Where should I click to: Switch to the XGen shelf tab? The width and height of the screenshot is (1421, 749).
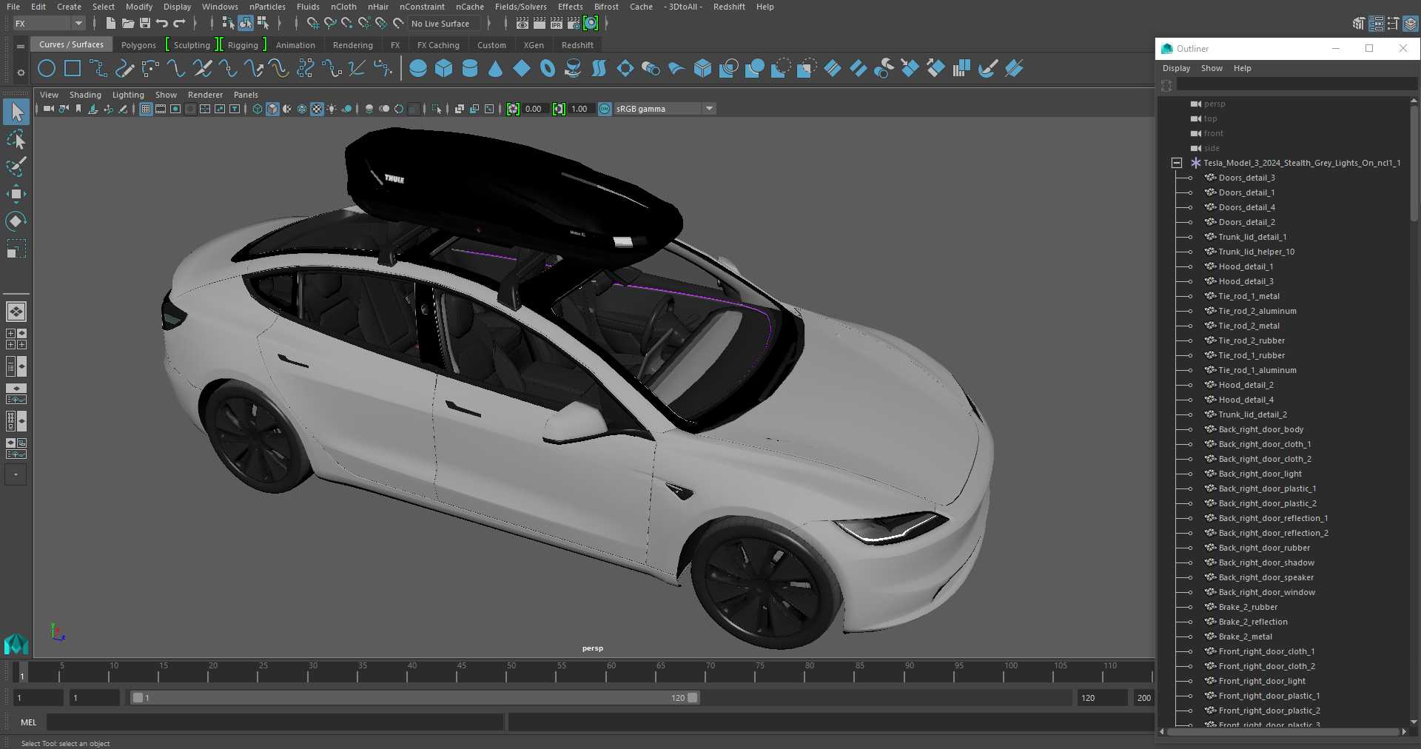coord(534,45)
